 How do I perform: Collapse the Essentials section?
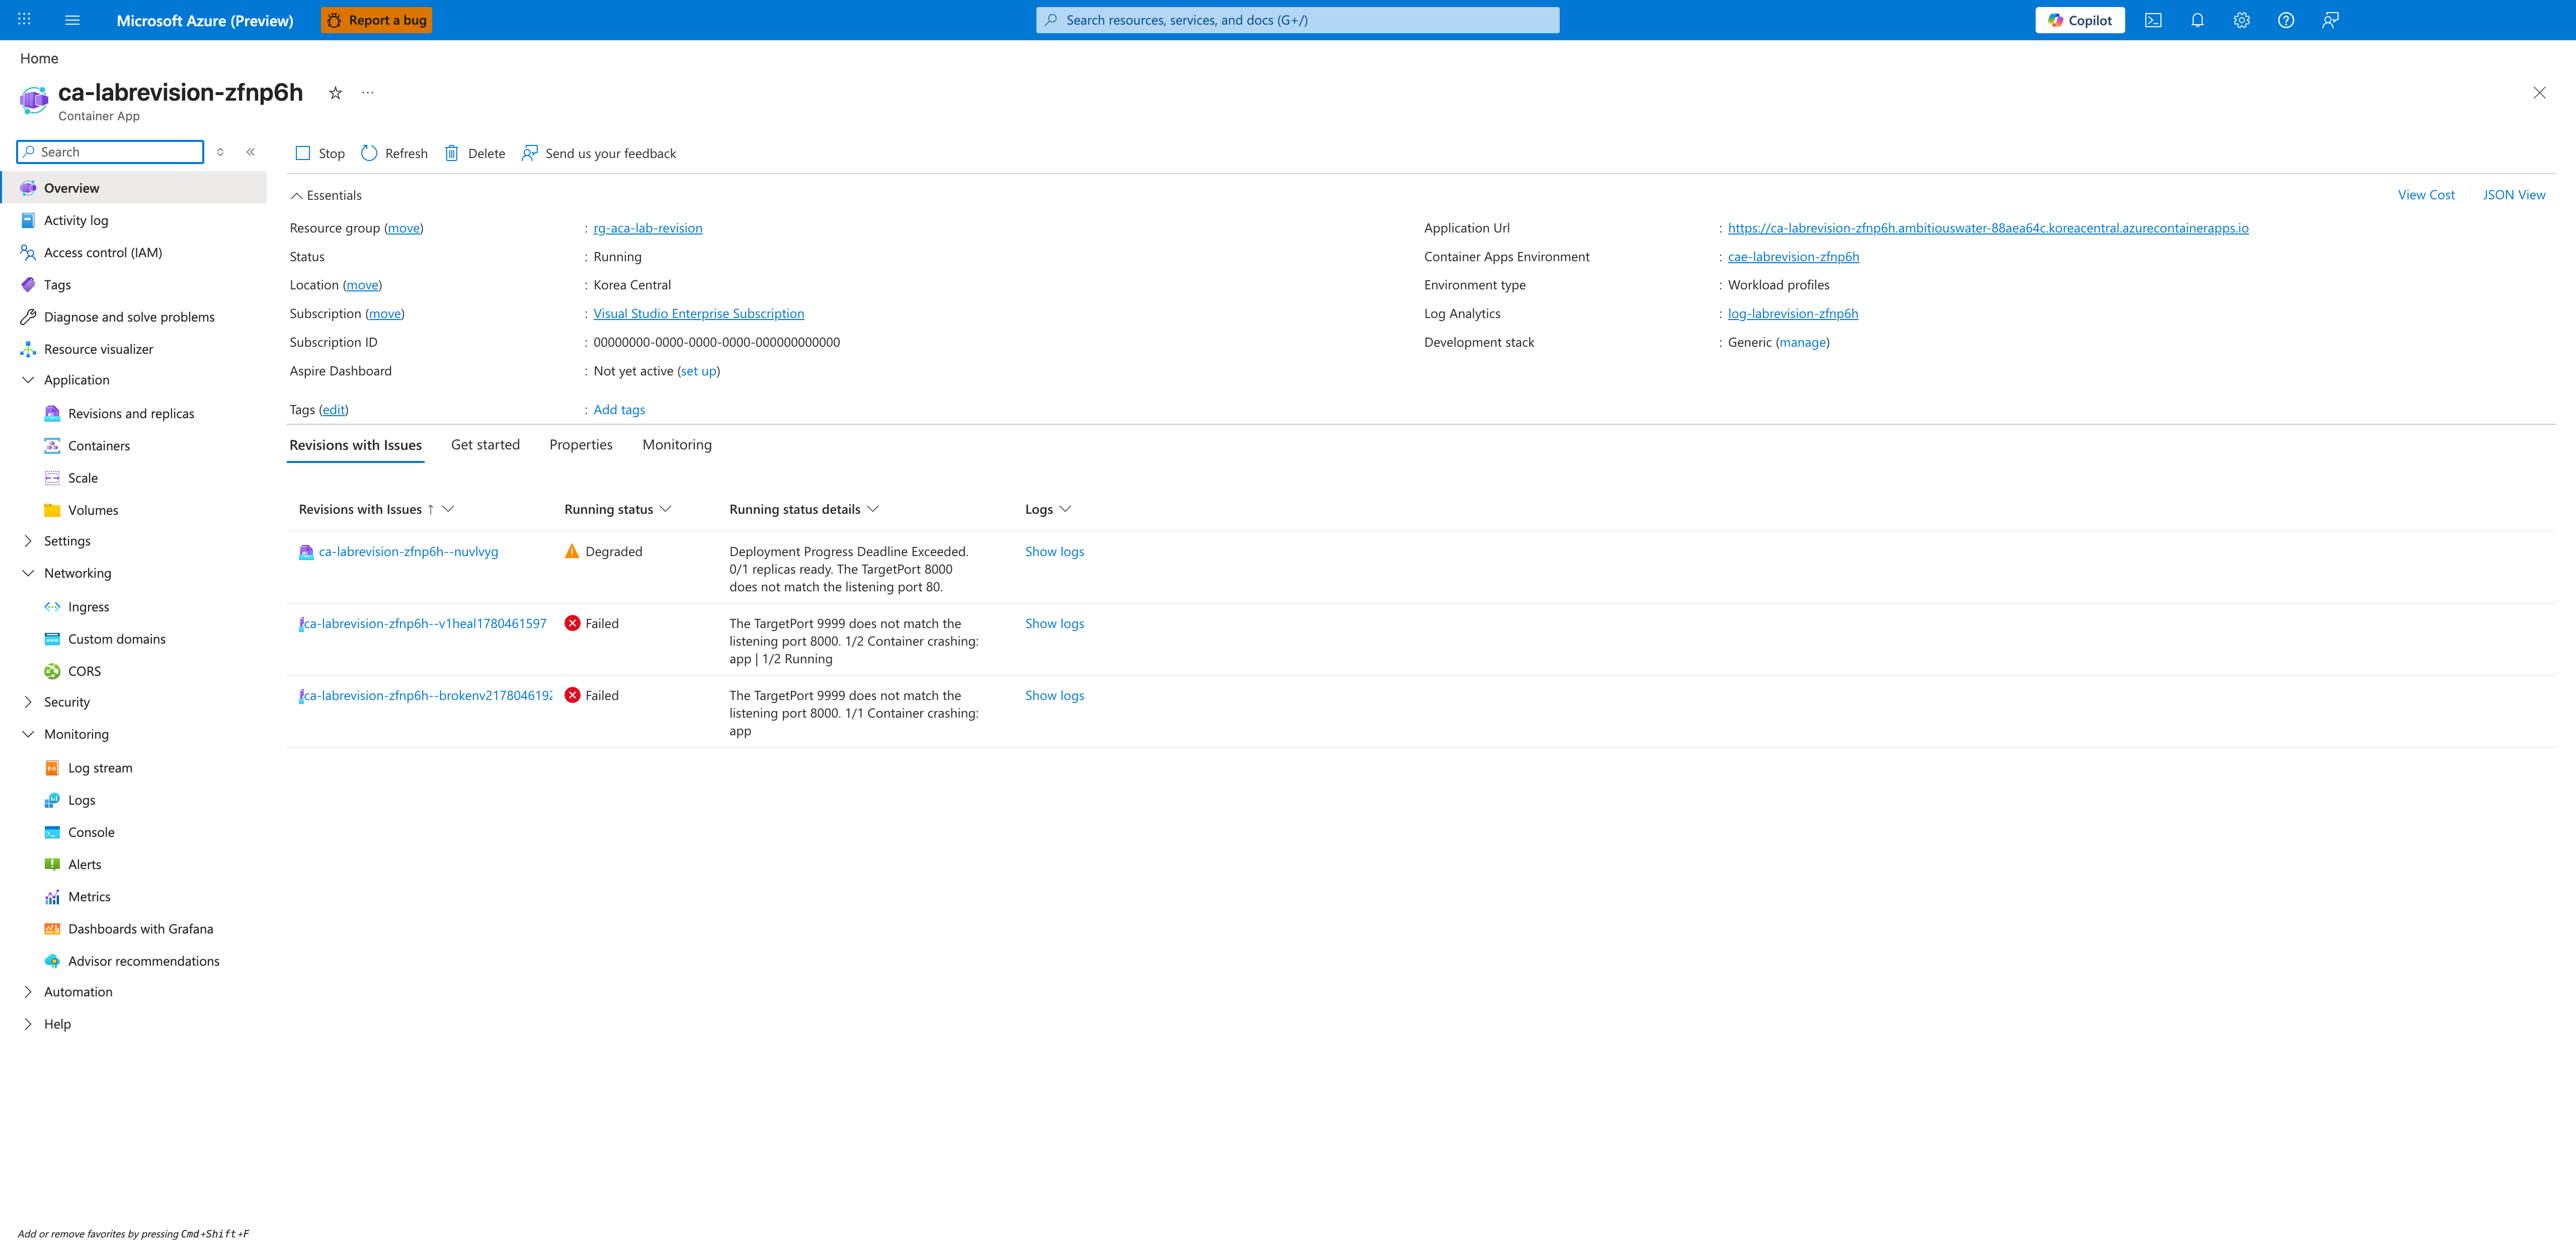click(x=326, y=195)
